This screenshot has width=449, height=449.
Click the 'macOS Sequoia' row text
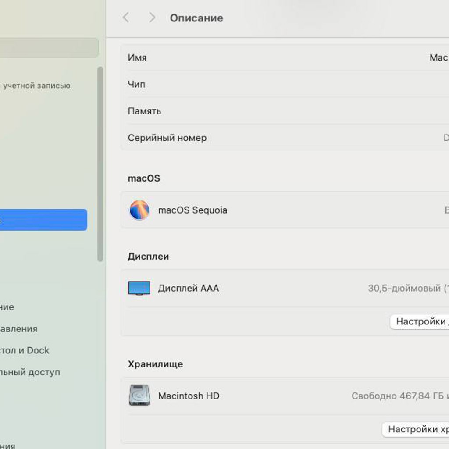[193, 210]
